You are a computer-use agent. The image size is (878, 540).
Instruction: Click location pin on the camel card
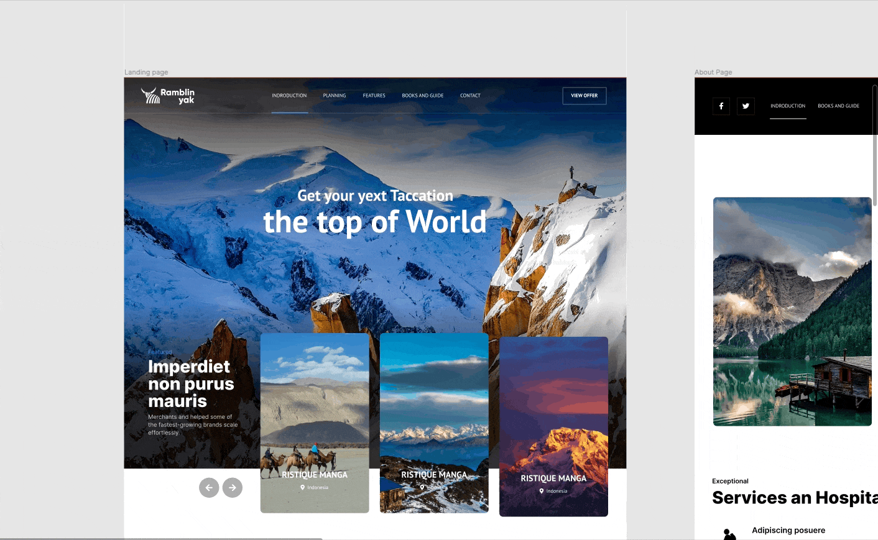(x=303, y=487)
